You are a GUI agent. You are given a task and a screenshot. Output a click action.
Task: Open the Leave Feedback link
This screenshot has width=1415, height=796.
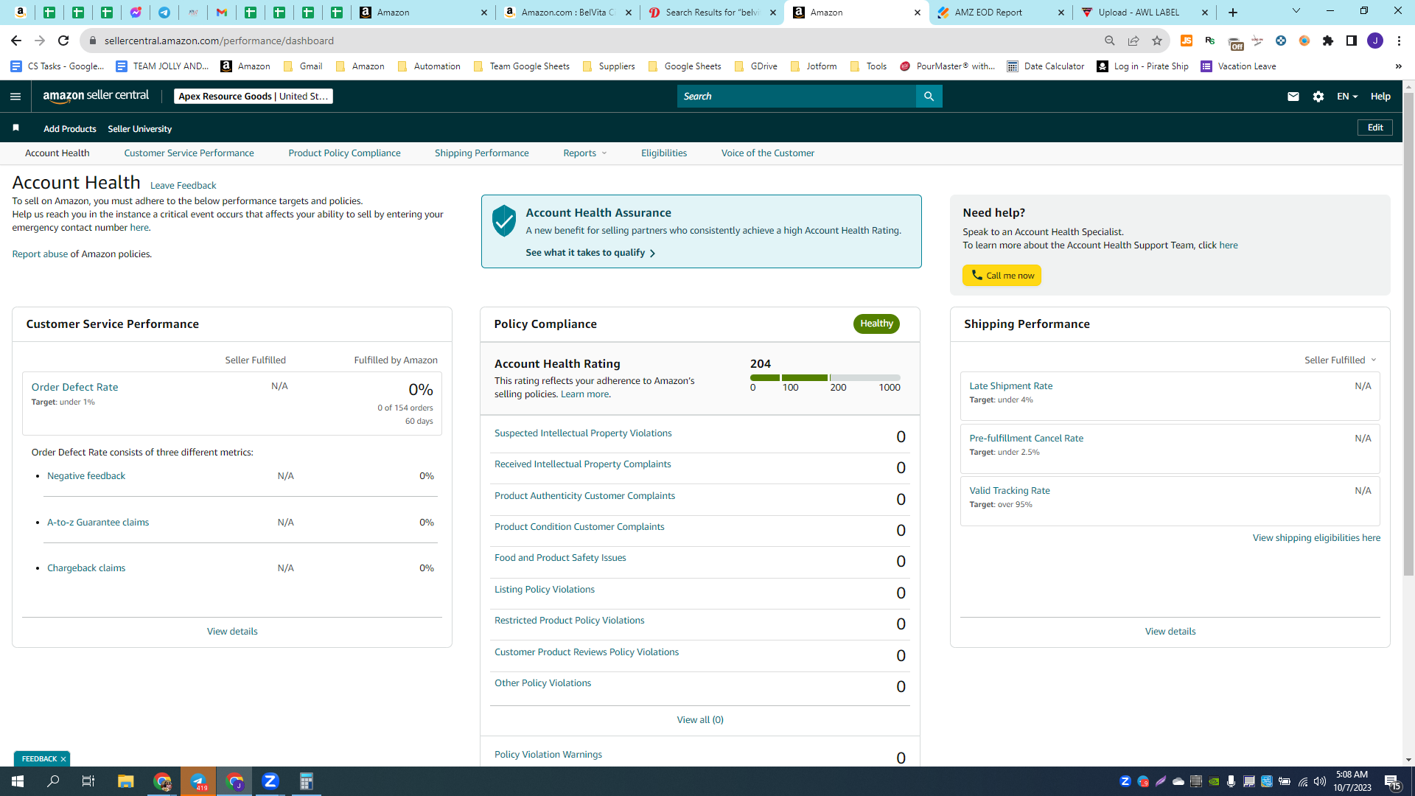click(x=183, y=186)
